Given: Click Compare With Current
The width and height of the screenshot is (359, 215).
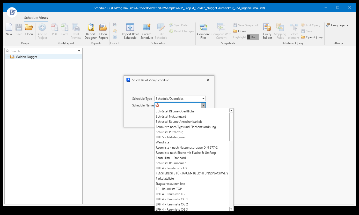Looking at the screenshot, I should tap(221, 31).
